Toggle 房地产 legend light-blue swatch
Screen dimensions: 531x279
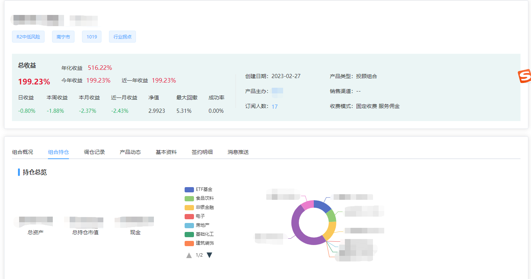(x=189, y=225)
